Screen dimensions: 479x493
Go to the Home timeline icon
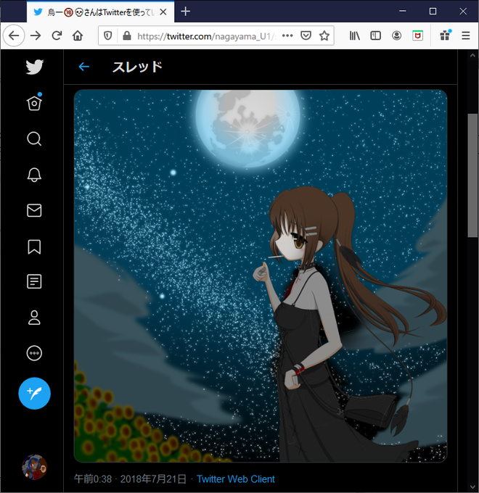coord(34,102)
